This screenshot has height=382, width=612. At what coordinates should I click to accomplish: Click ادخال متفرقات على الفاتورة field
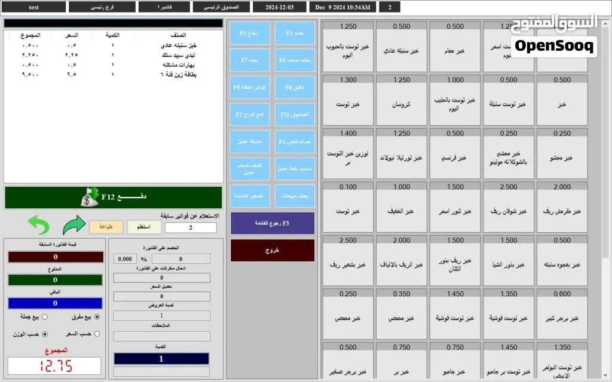(161, 278)
